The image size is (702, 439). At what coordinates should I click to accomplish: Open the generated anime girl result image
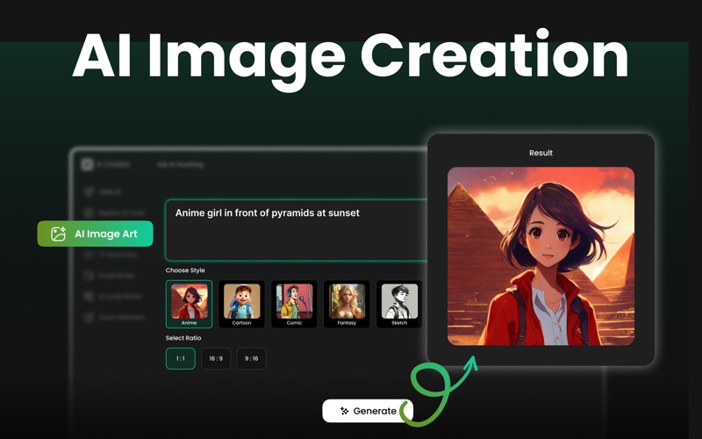[541, 256]
